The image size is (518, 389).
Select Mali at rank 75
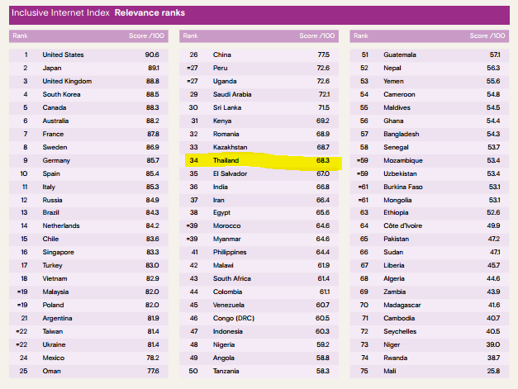pos(390,371)
